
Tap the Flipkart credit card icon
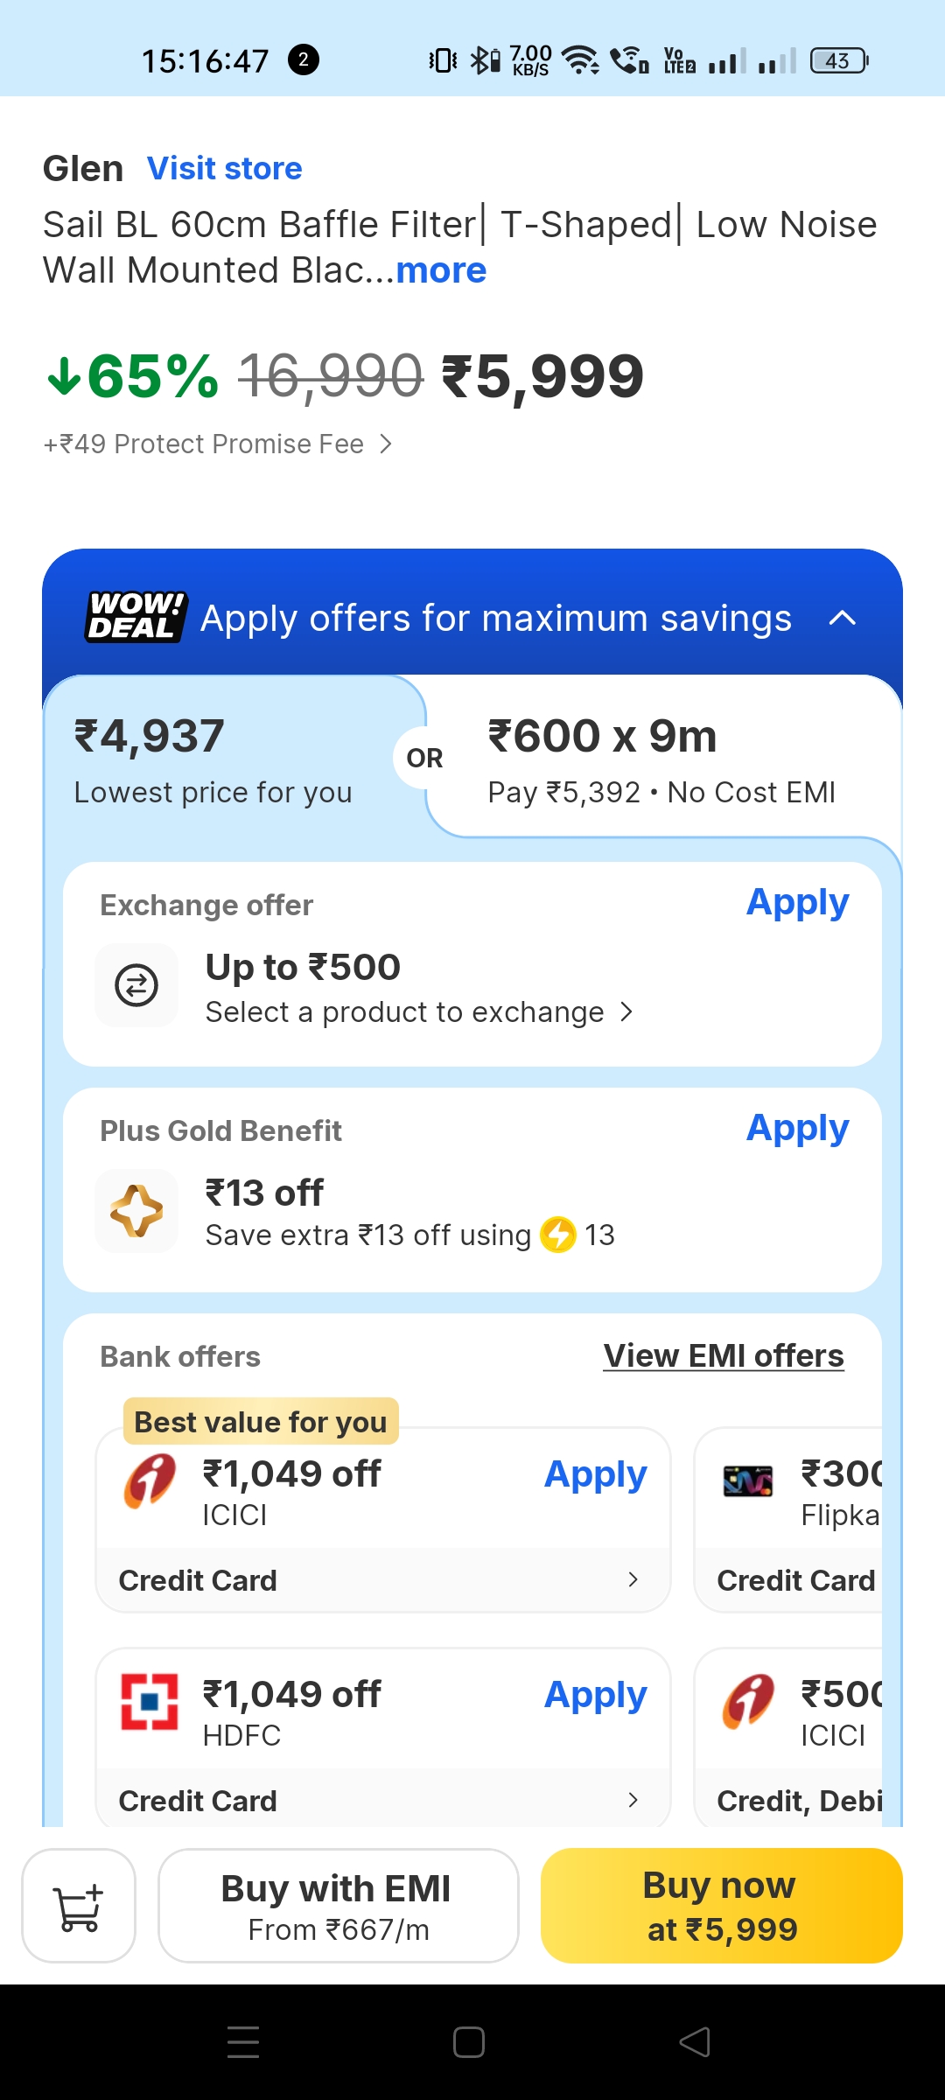pos(748,1480)
